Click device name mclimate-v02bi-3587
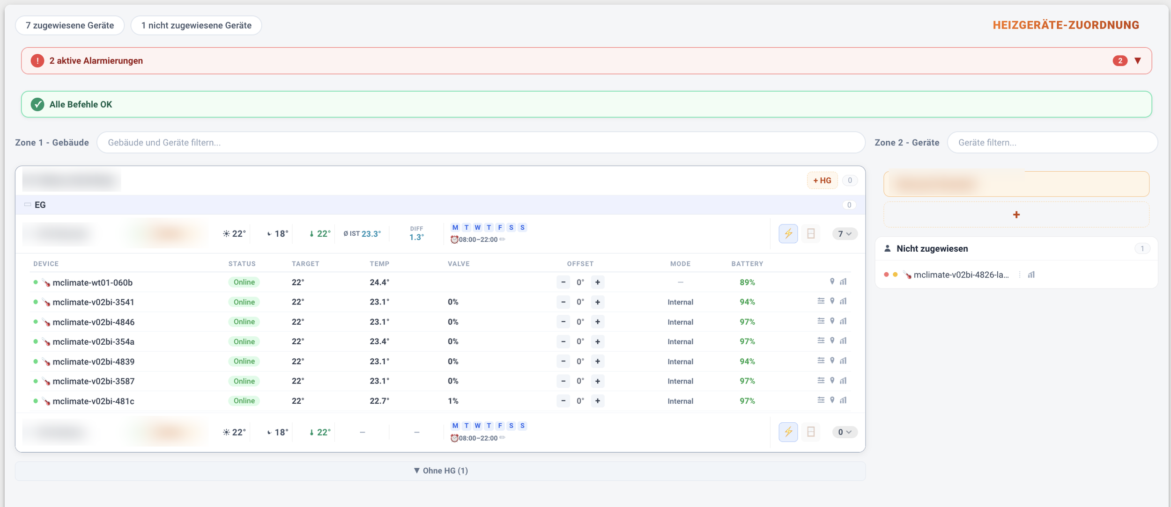Screen dimensions: 1171x507 [94, 381]
